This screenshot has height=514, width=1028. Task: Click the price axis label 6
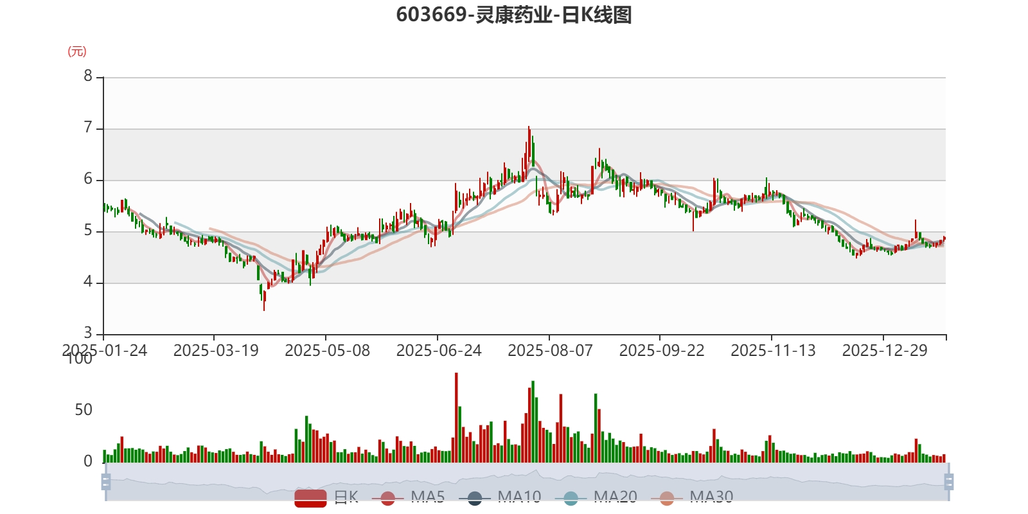pos(88,179)
